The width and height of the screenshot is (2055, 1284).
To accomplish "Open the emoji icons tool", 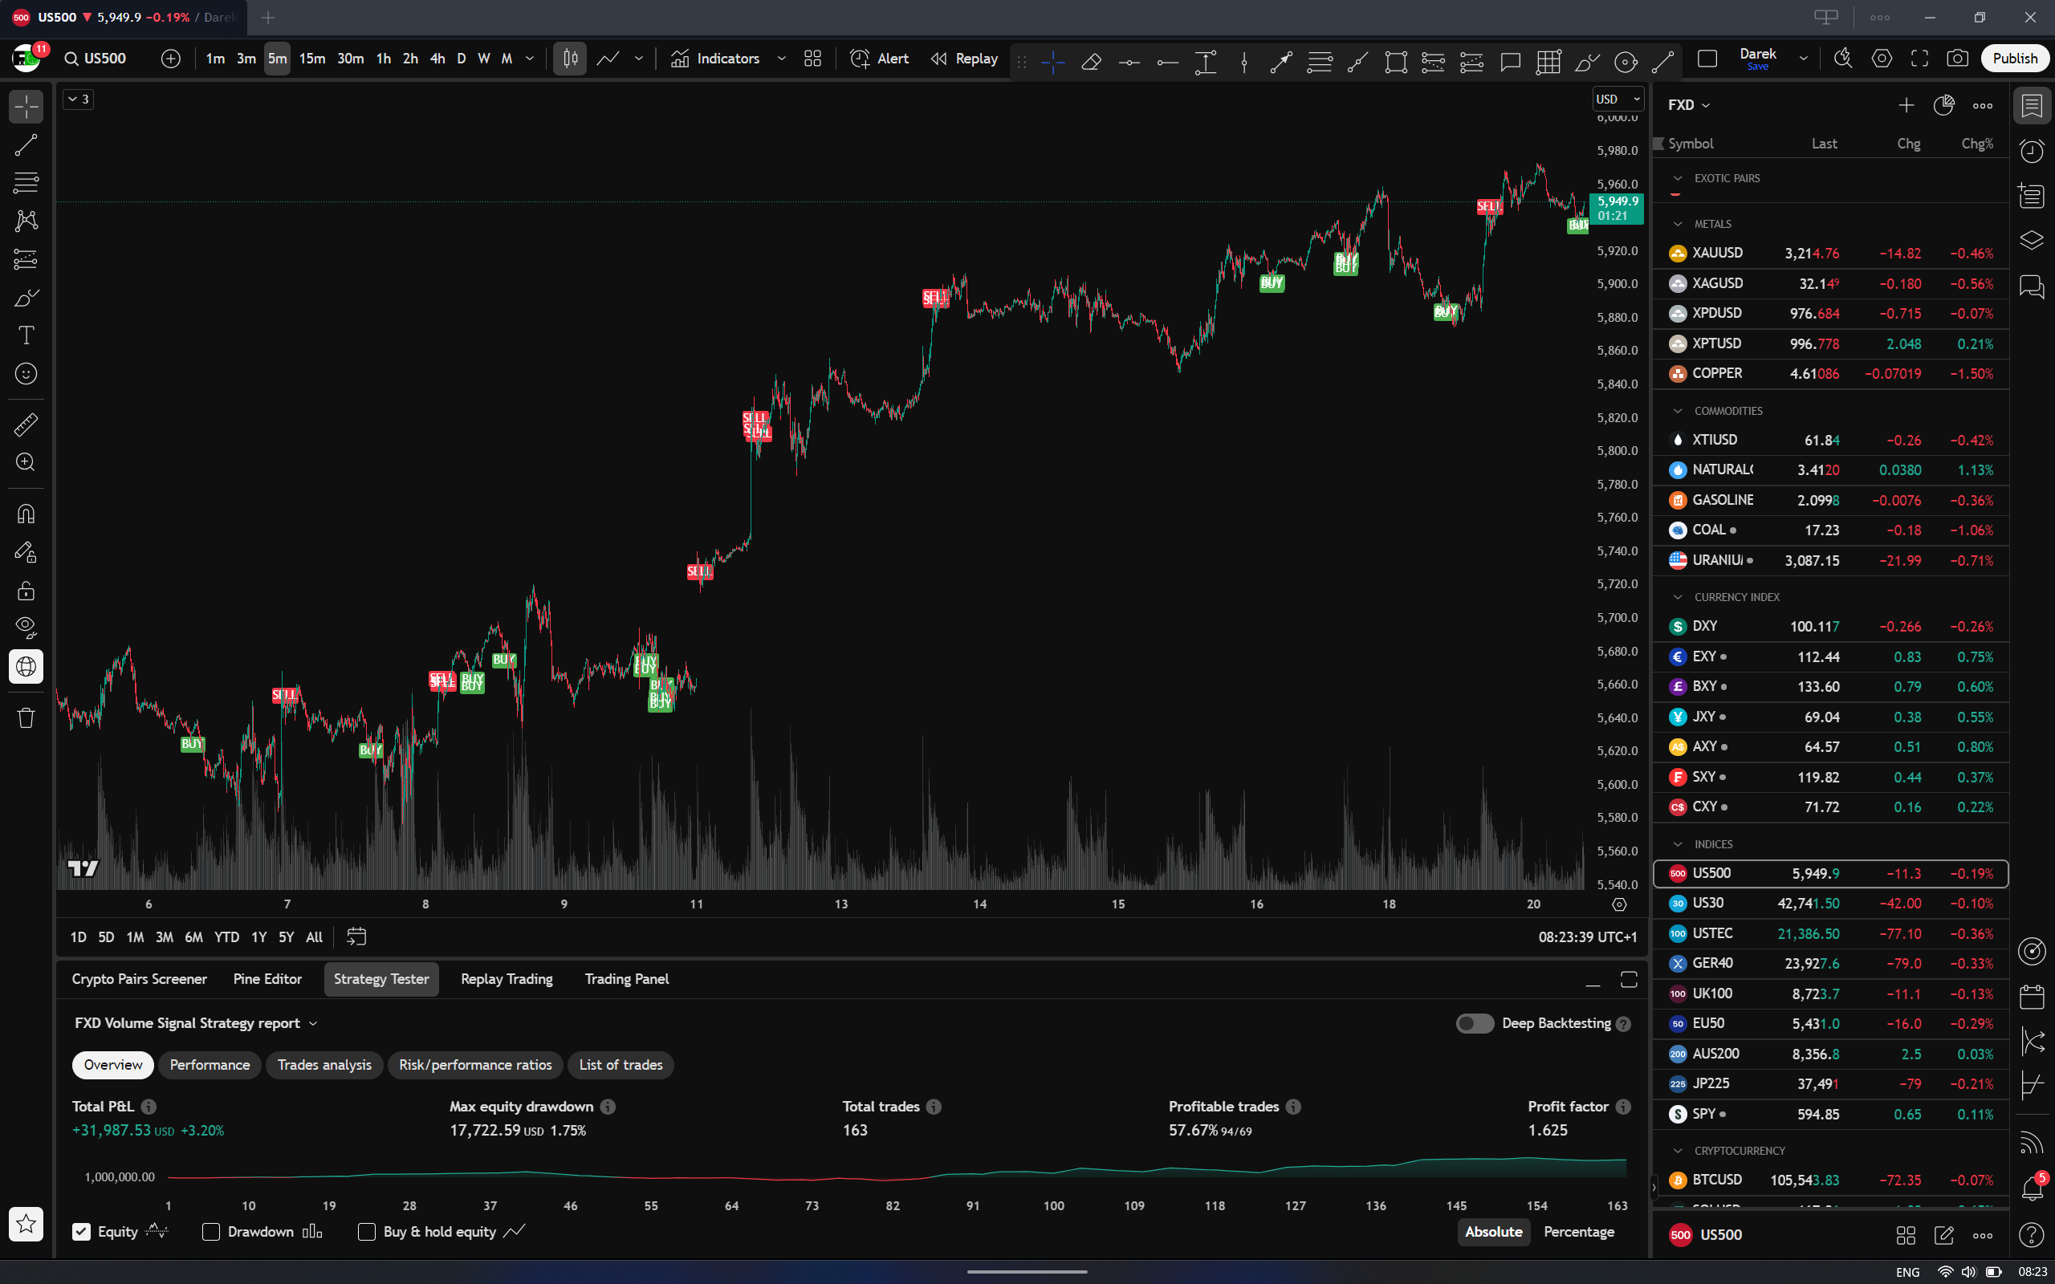I will (26, 374).
